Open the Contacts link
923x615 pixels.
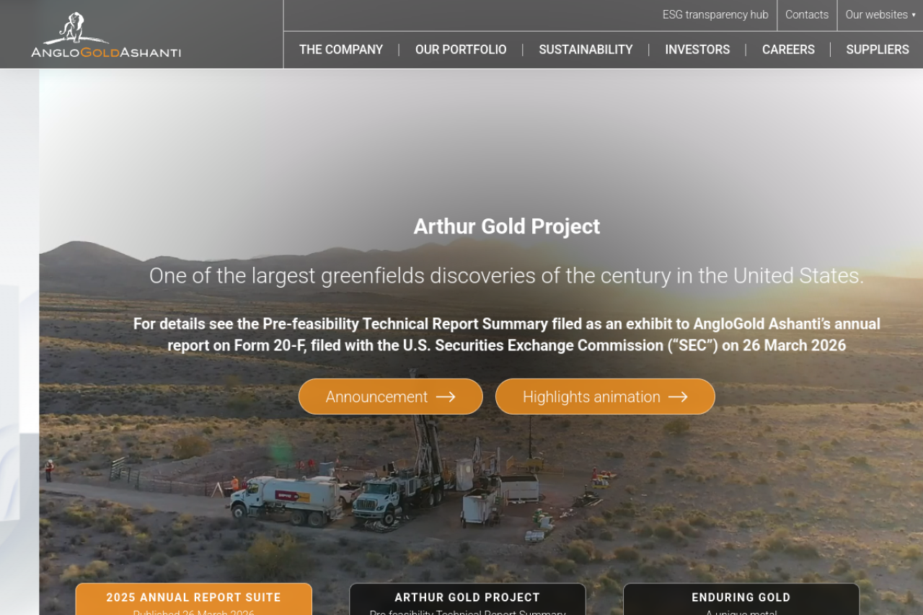[807, 14]
